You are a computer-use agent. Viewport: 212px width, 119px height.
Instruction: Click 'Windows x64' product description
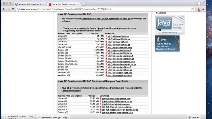pos(64,75)
